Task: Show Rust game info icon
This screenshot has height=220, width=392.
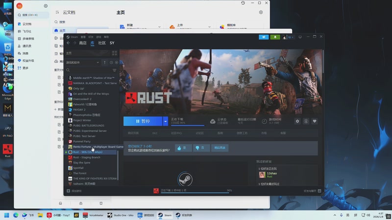Action: pos(306,121)
